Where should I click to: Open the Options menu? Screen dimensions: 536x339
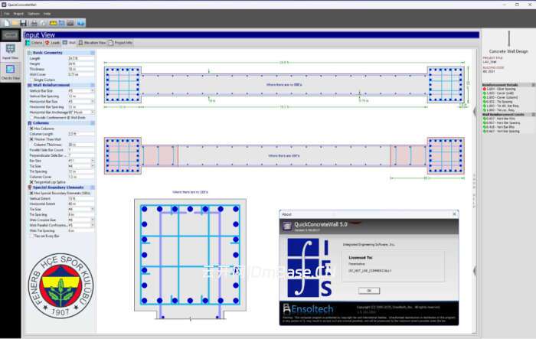(x=34, y=14)
